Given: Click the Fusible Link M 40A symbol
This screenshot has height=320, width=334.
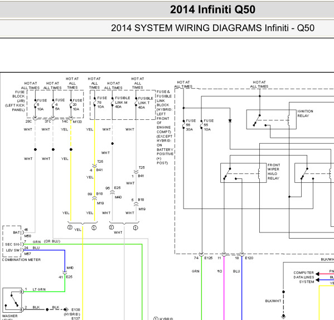Looking at the screenshot, I should point(112,103).
